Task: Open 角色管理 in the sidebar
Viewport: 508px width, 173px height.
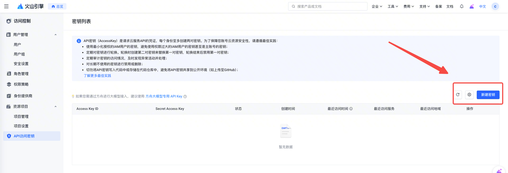Action: click(21, 74)
